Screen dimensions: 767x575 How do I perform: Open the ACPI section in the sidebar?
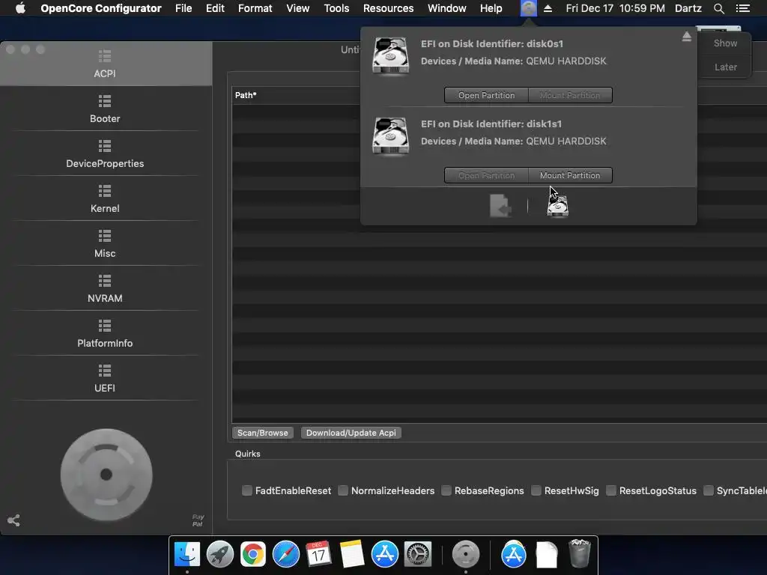tap(105, 64)
